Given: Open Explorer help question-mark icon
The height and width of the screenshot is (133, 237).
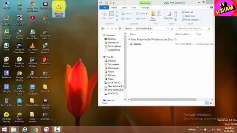Looking at the screenshot, I should [211, 7].
